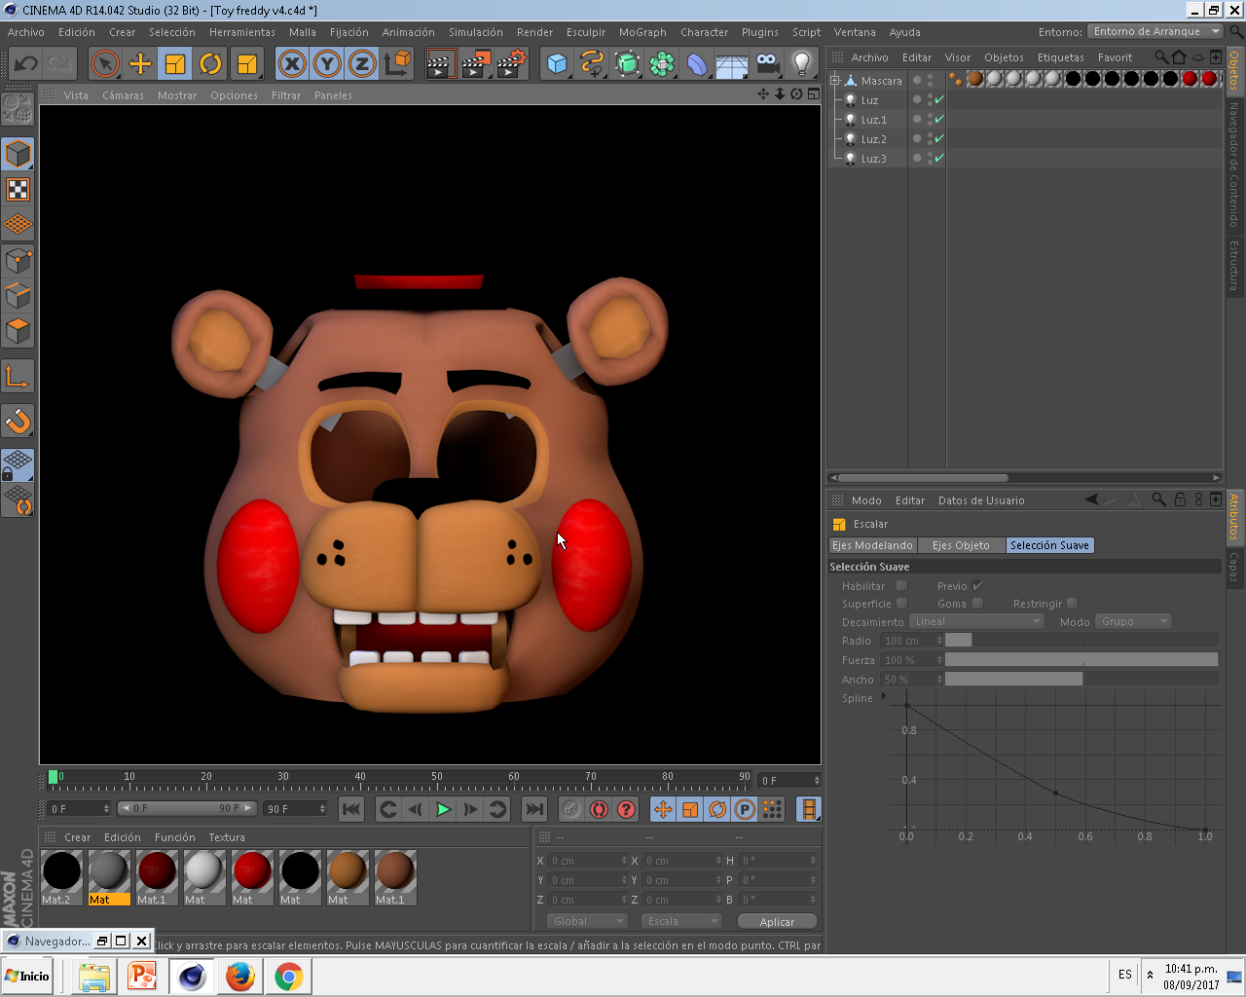
Task: Click the Undo arrow icon
Action: (26, 64)
